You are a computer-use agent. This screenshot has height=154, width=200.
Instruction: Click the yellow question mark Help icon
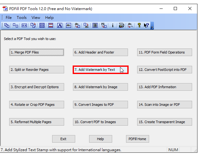139,26
